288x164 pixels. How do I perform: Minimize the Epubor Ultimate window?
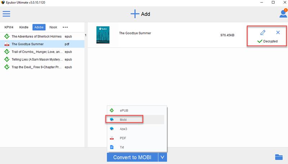pos(262,3)
